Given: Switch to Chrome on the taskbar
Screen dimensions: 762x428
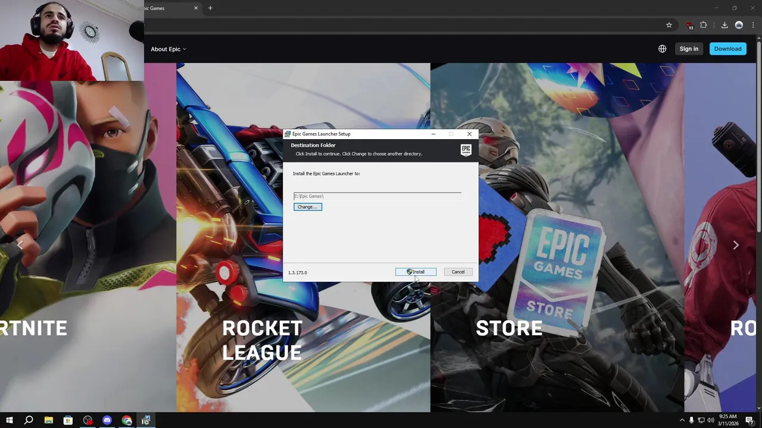Looking at the screenshot, I should 127,420.
